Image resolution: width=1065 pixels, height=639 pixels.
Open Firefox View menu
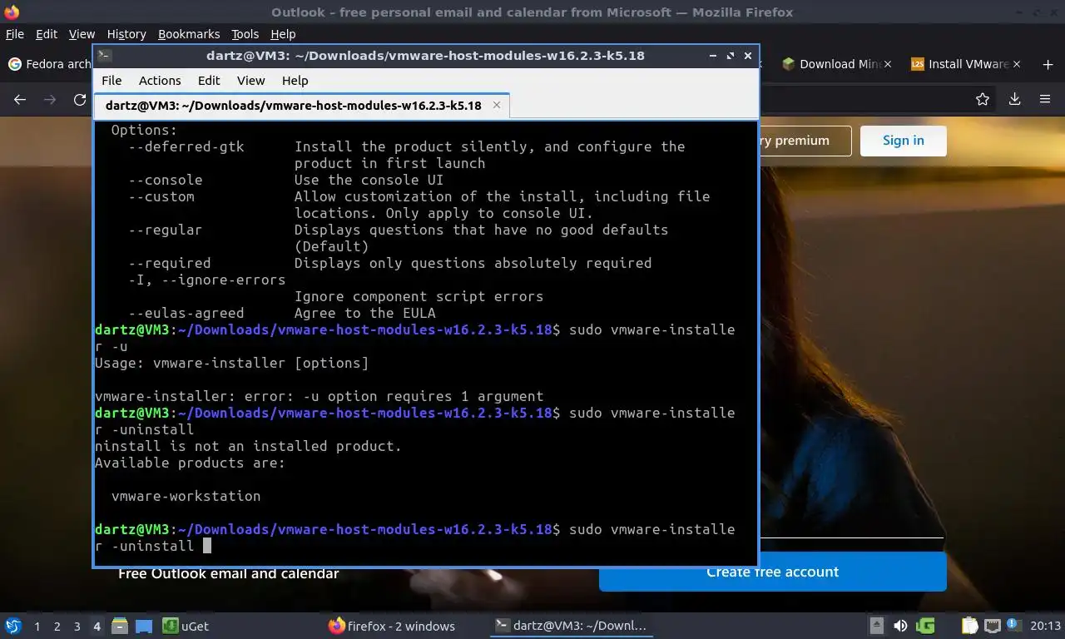tap(82, 34)
